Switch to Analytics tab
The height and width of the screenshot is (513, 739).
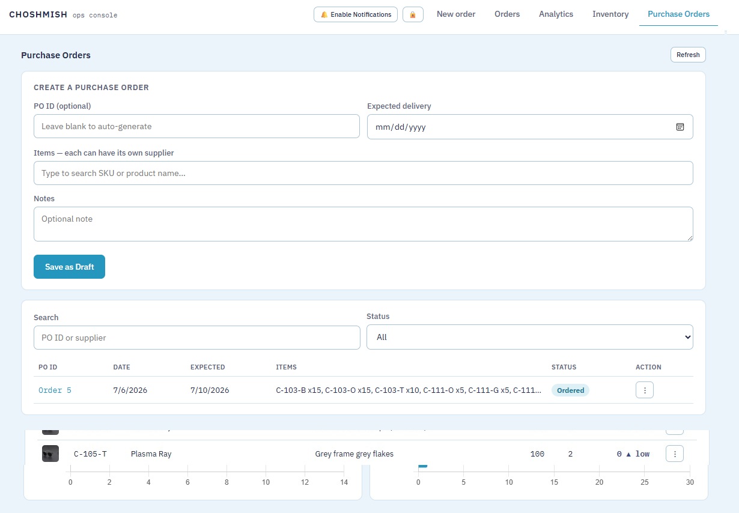pos(556,14)
